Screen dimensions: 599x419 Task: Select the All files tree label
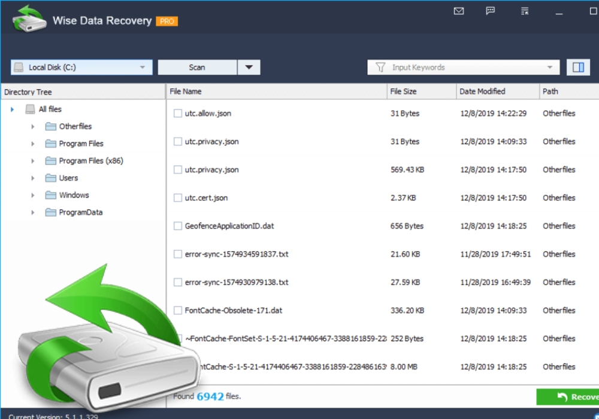pos(50,109)
